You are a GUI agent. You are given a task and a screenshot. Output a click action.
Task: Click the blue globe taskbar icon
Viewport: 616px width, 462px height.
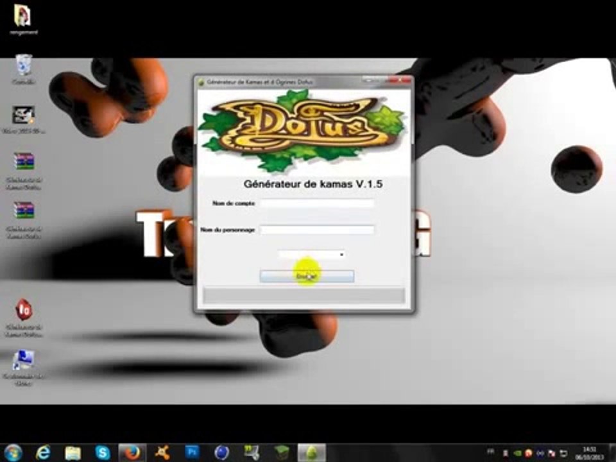pyautogui.click(x=222, y=453)
